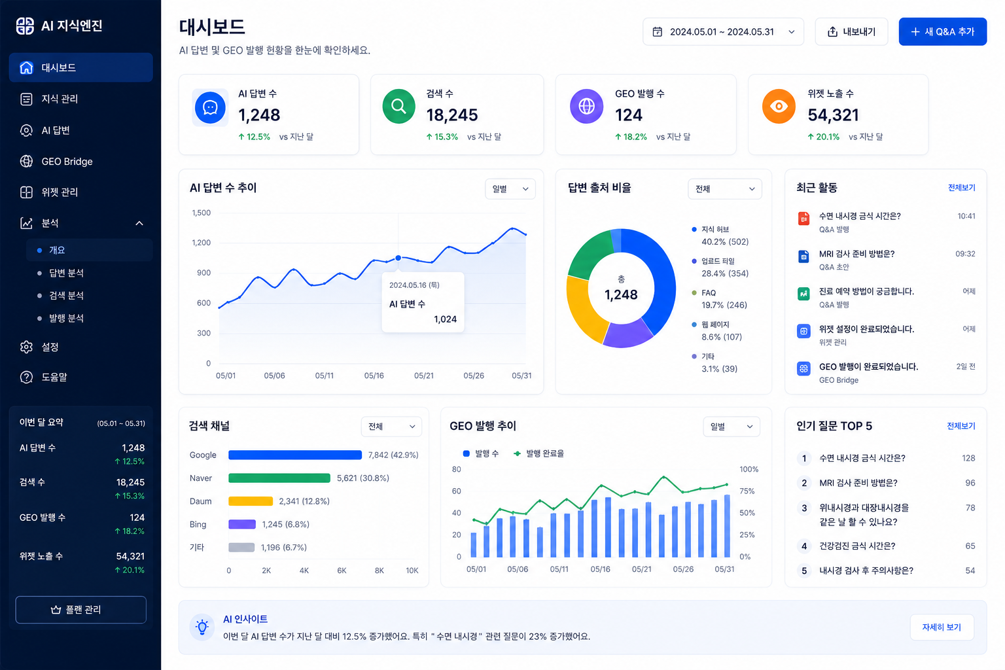Click the icon beside 위젯 설정이 완료되었습니다
Screen dimensions: 1005x670
803,331
